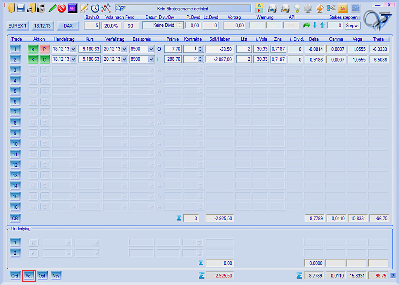The width and height of the screenshot is (399, 285).
Task: Click the Stepw. button
Action: click(352, 25)
